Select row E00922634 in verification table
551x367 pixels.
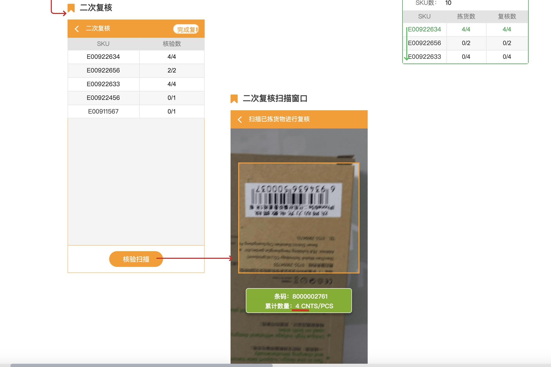103,57
